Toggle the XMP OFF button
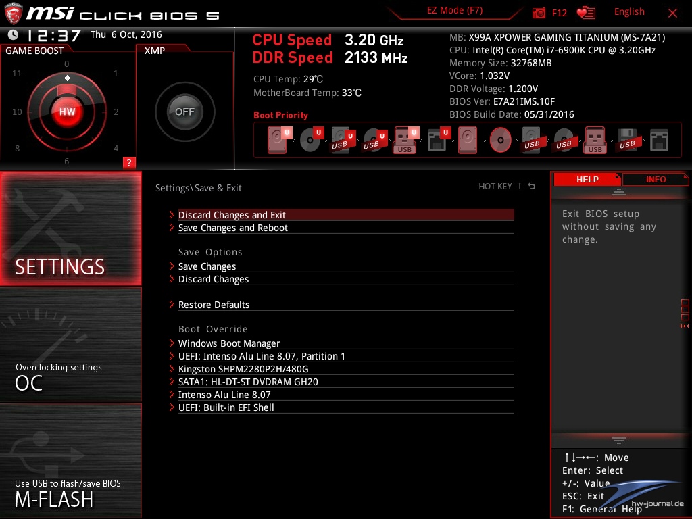The width and height of the screenshot is (692, 519). pyautogui.click(x=185, y=112)
